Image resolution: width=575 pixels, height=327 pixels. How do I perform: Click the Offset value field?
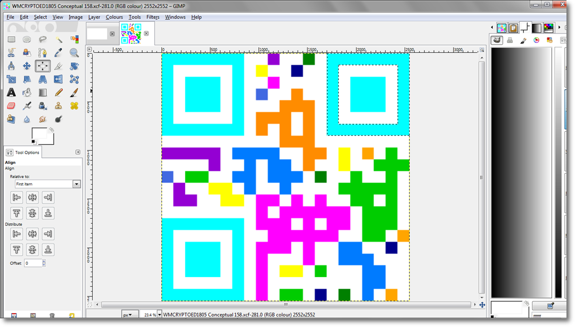point(33,263)
